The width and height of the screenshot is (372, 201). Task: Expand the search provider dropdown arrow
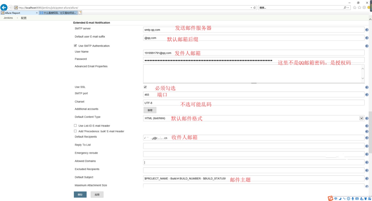tap(348, 8)
